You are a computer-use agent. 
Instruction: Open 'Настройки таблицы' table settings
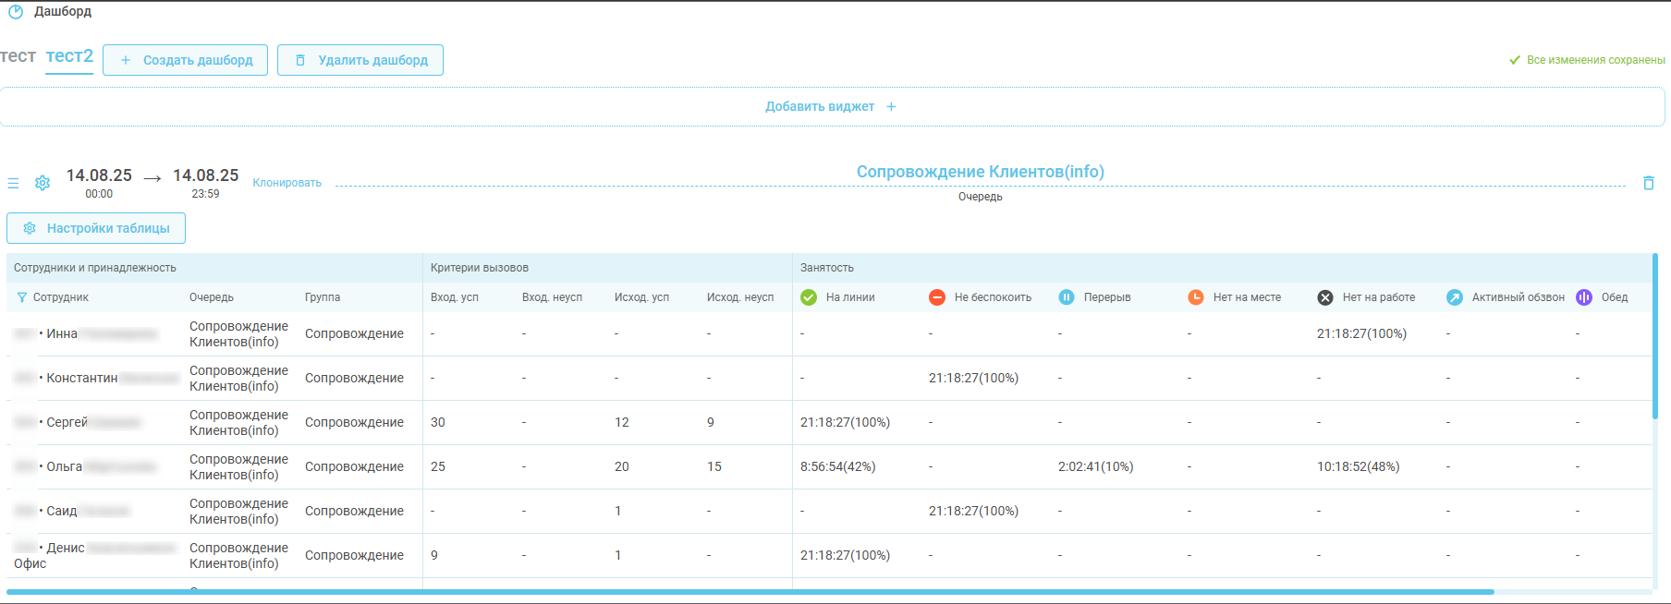tap(96, 228)
